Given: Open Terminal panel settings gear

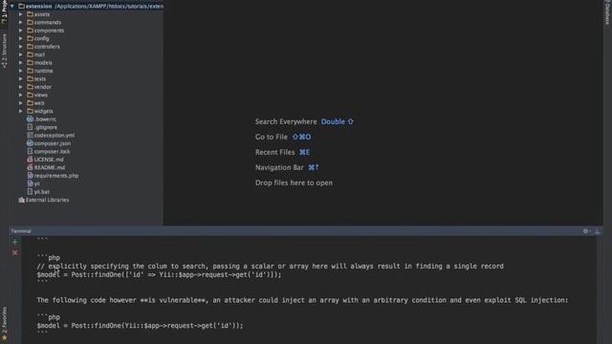Looking at the screenshot, I should click(x=586, y=231).
